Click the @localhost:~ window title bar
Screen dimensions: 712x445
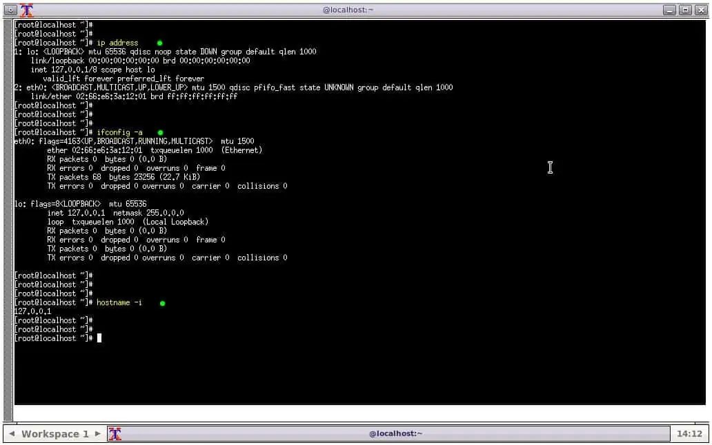coord(348,10)
